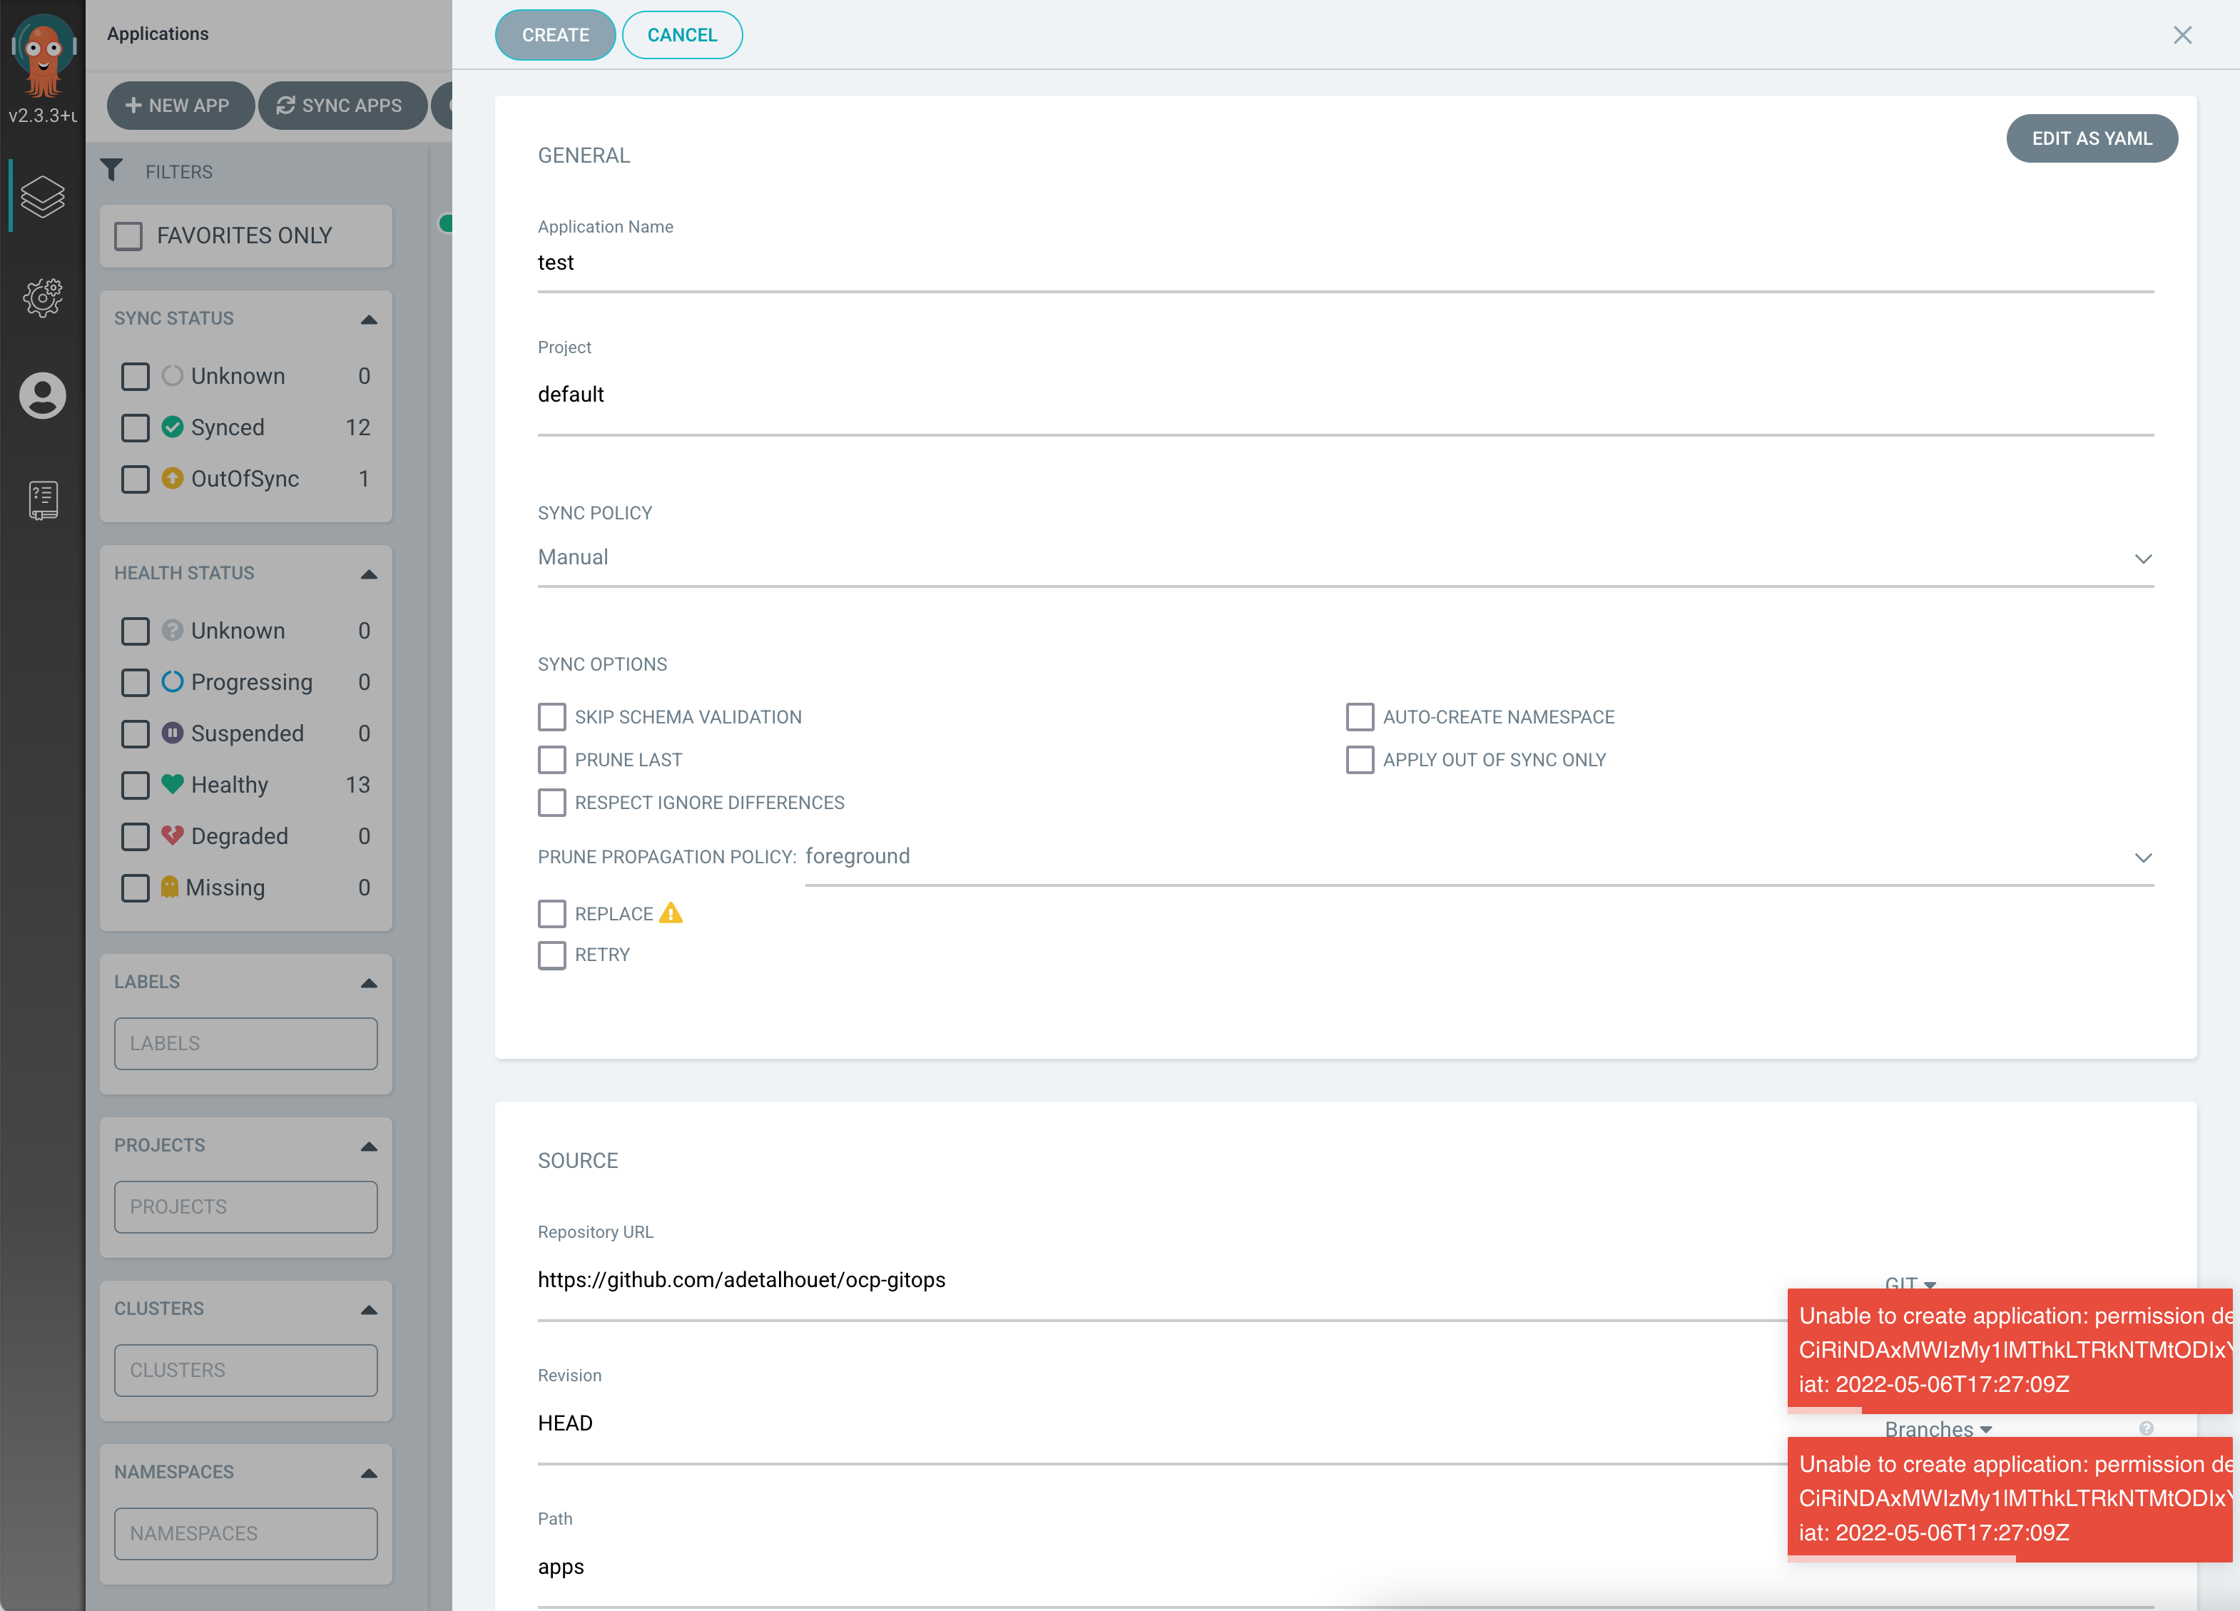
Task: Click the Application Name input field
Action: tap(1344, 263)
